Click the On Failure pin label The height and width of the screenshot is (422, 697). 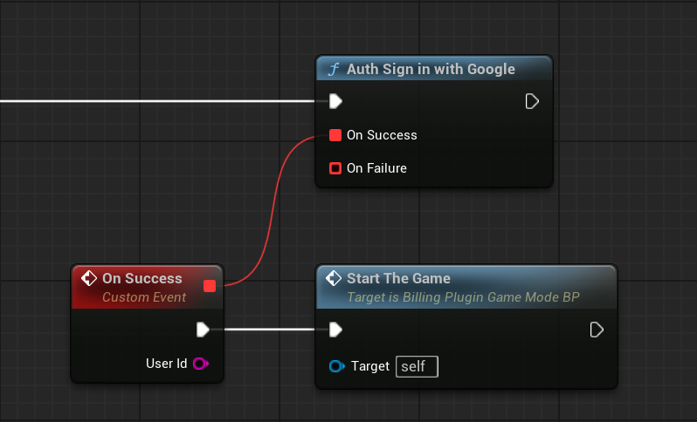pyautogui.click(x=376, y=167)
